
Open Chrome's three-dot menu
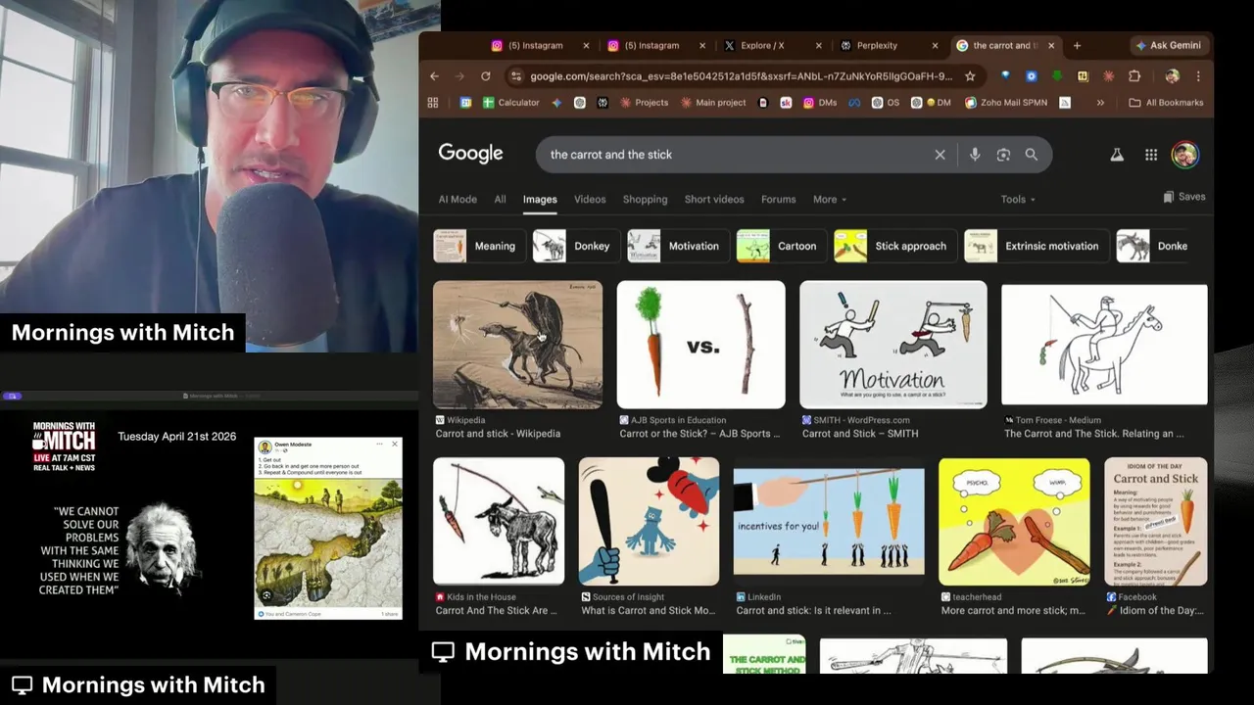click(x=1197, y=76)
